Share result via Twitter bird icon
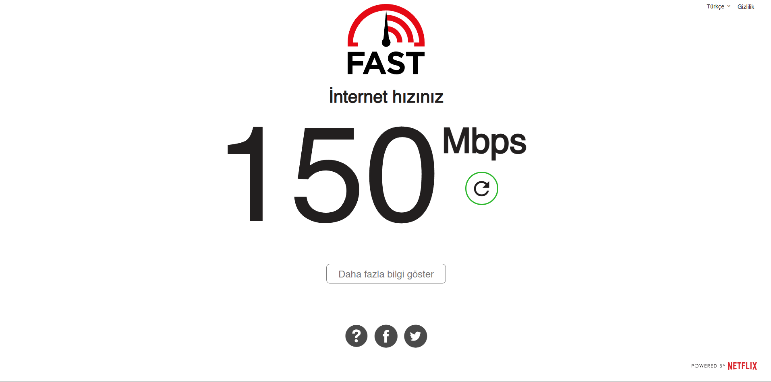This screenshot has width=771, height=382. (x=415, y=336)
